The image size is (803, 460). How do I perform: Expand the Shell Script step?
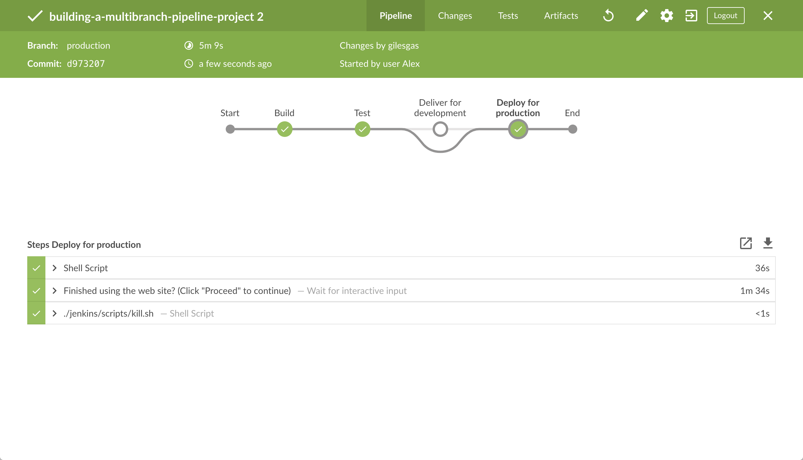click(x=54, y=268)
